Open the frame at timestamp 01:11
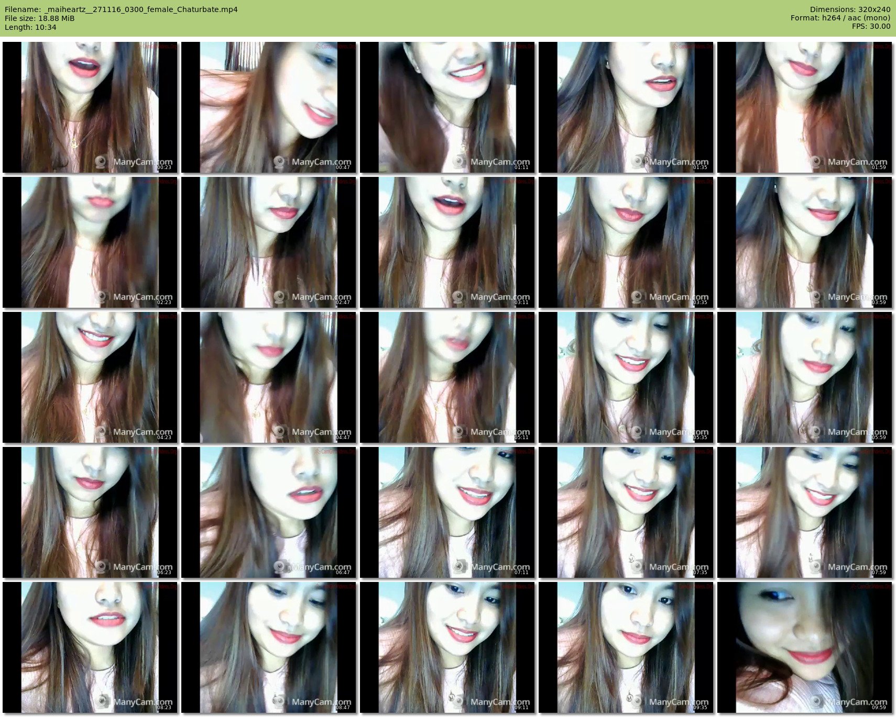Image resolution: width=896 pixels, height=717 pixels. (x=447, y=107)
